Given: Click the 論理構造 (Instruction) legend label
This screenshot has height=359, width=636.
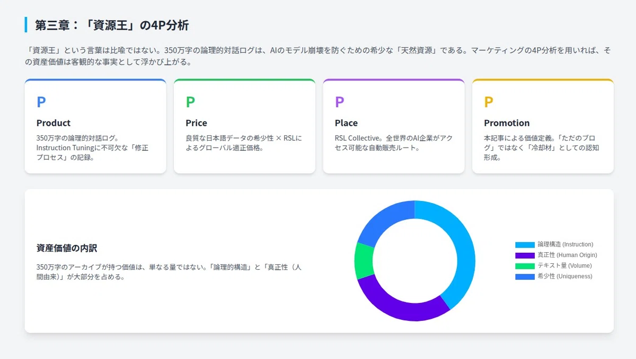Looking at the screenshot, I should pyautogui.click(x=565, y=245).
